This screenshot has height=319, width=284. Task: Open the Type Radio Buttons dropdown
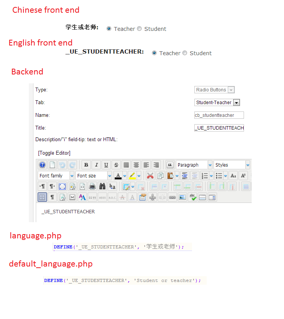tap(214, 90)
